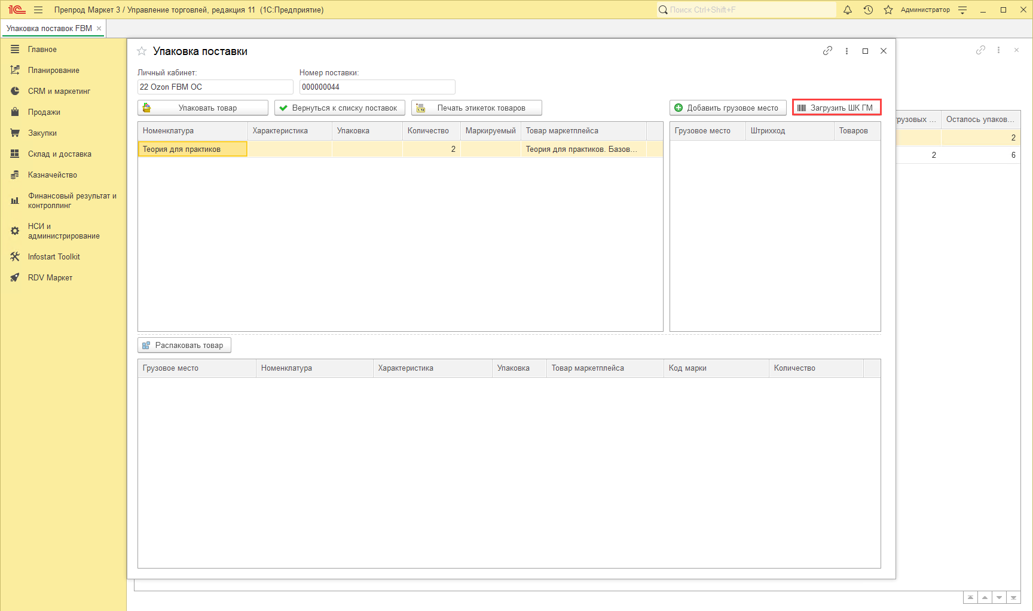The height and width of the screenshot is (611, 1033).
Task: Open the 1C main hamburger menu
Action: tap(38, 10)
